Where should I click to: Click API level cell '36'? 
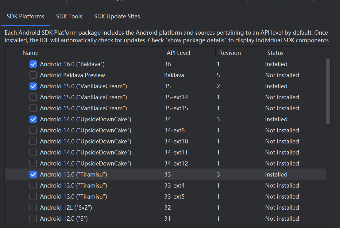(168, 64)
